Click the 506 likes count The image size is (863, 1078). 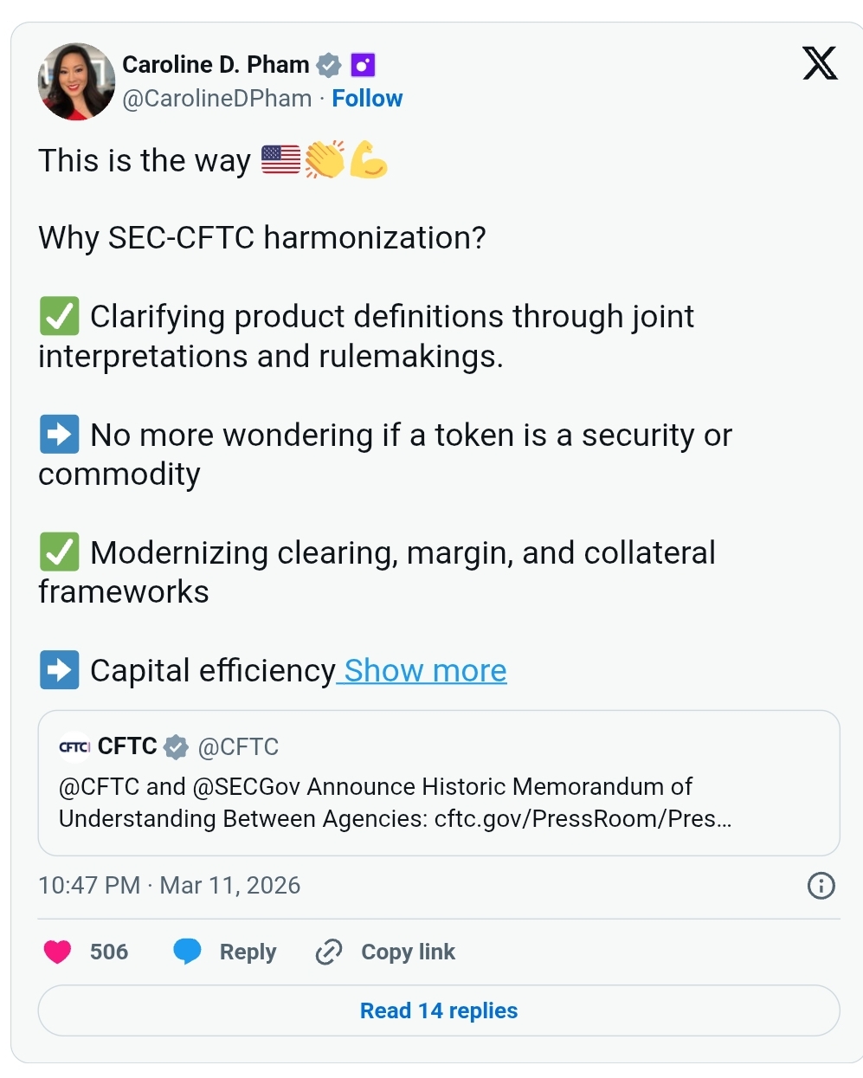click(x=109, y=952)
